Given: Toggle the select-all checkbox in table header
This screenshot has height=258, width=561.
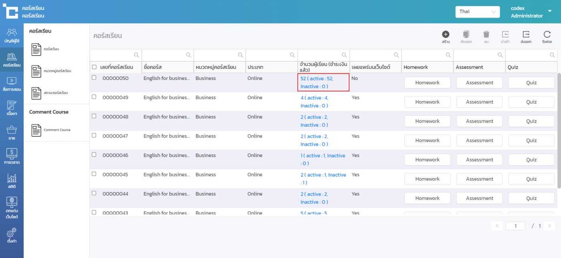Looking at the screenshot, I should point(94,67).
